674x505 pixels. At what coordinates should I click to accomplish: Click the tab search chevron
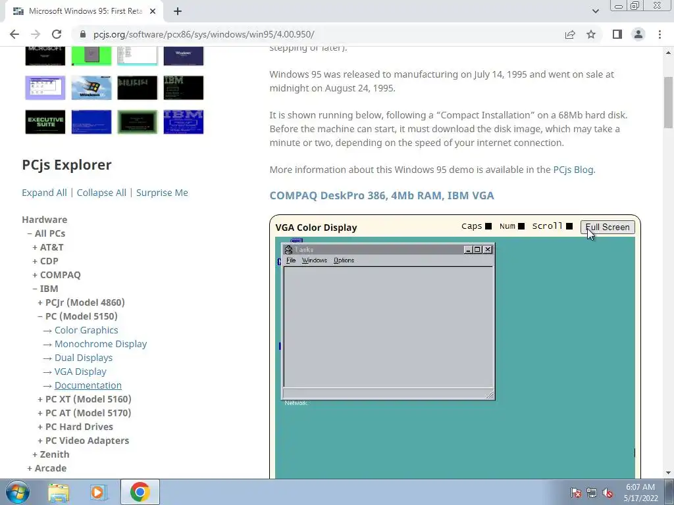[x=595, y=11]
